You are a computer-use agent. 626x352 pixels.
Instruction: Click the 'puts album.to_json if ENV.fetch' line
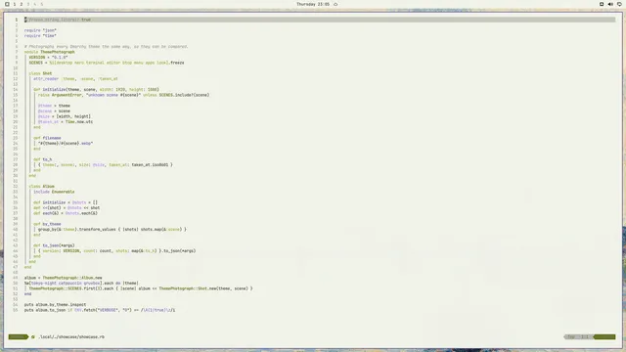coord(100,310)
